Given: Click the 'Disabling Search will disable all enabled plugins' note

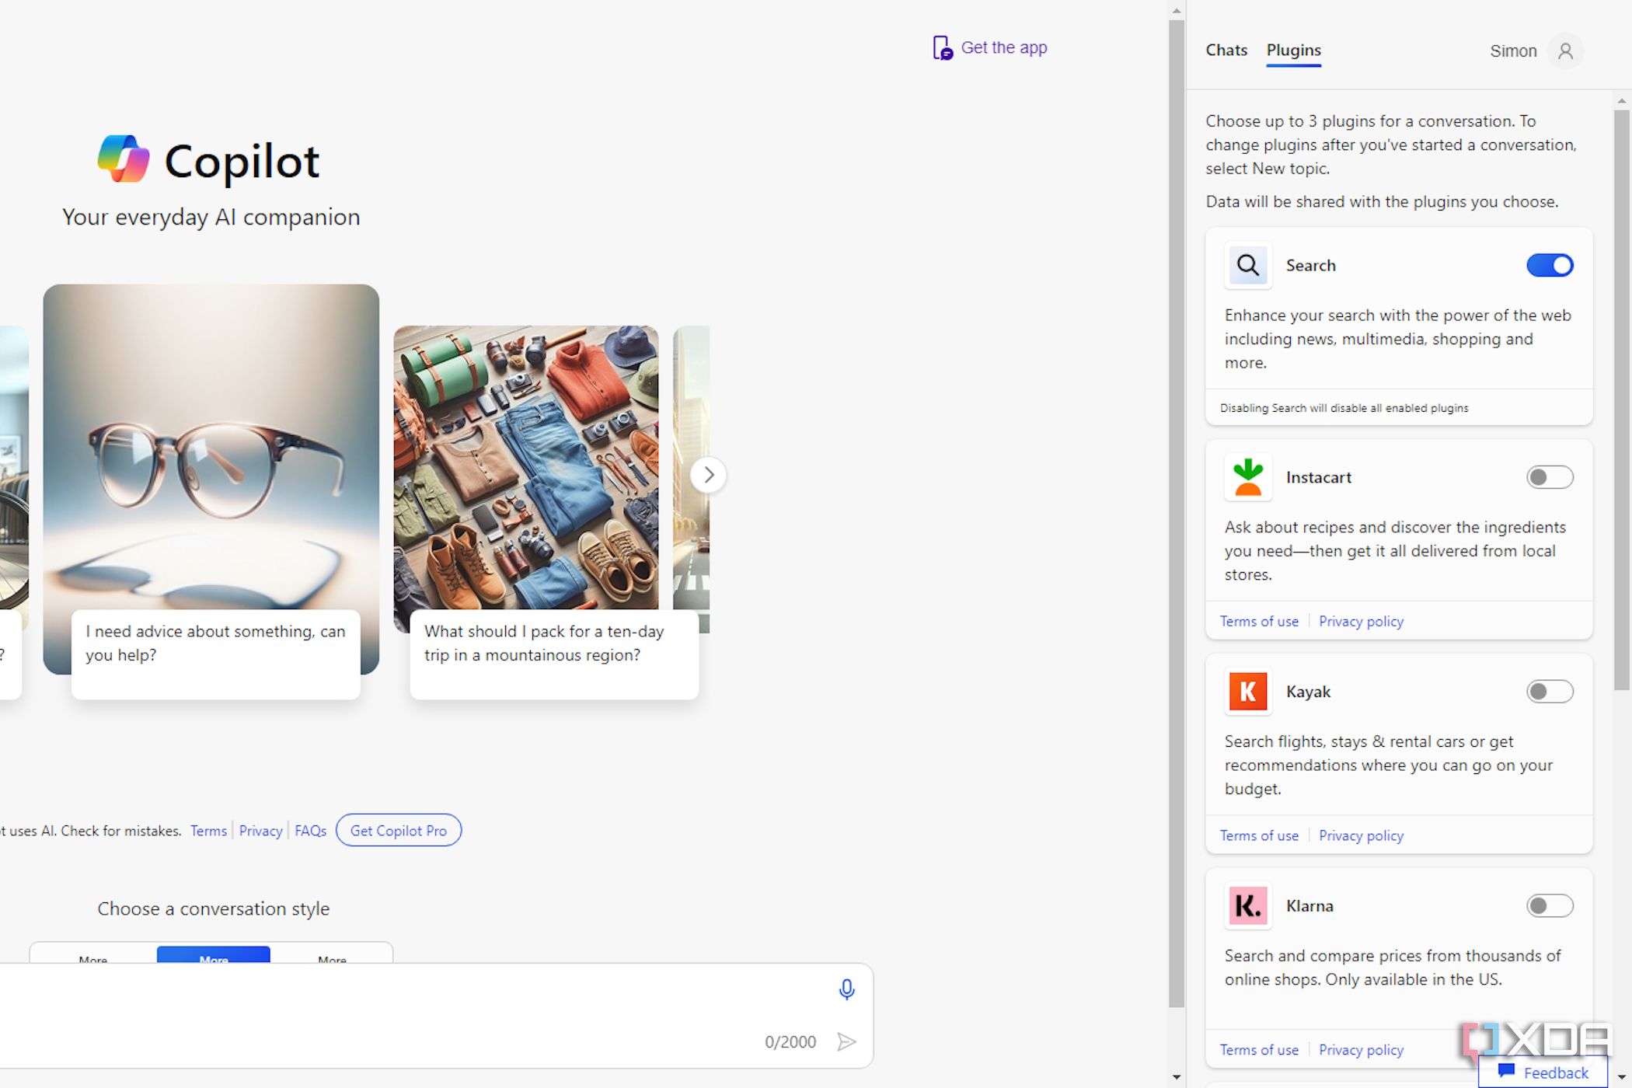Looking at the screenshot, I should coord(1344,408).
